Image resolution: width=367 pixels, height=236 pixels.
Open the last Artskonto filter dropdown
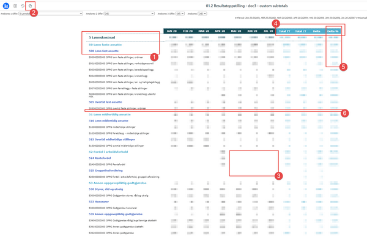[202, 13]
